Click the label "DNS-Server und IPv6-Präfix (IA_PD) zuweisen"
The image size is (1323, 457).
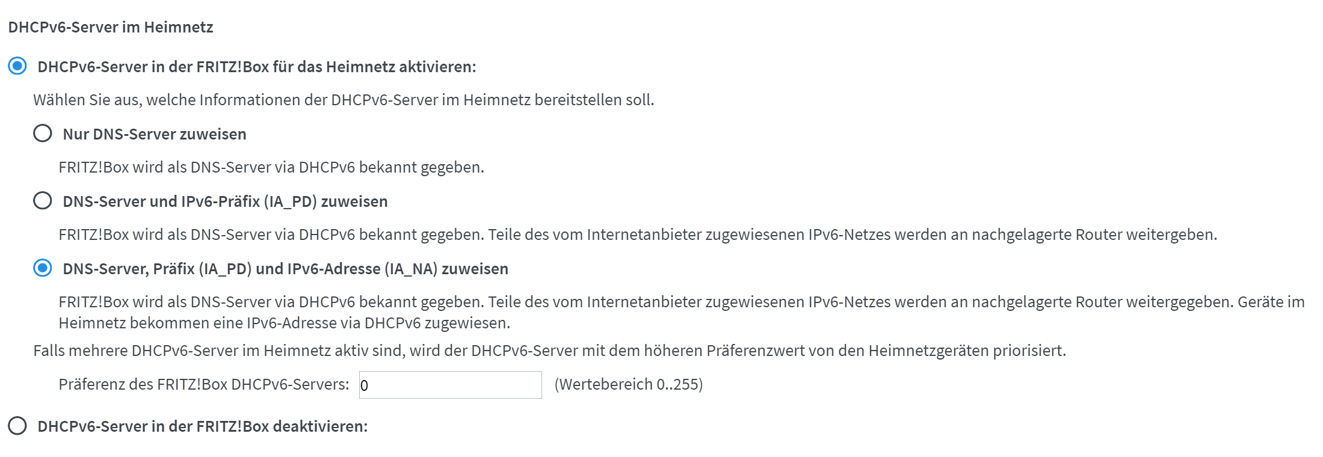tap(226, 202)
